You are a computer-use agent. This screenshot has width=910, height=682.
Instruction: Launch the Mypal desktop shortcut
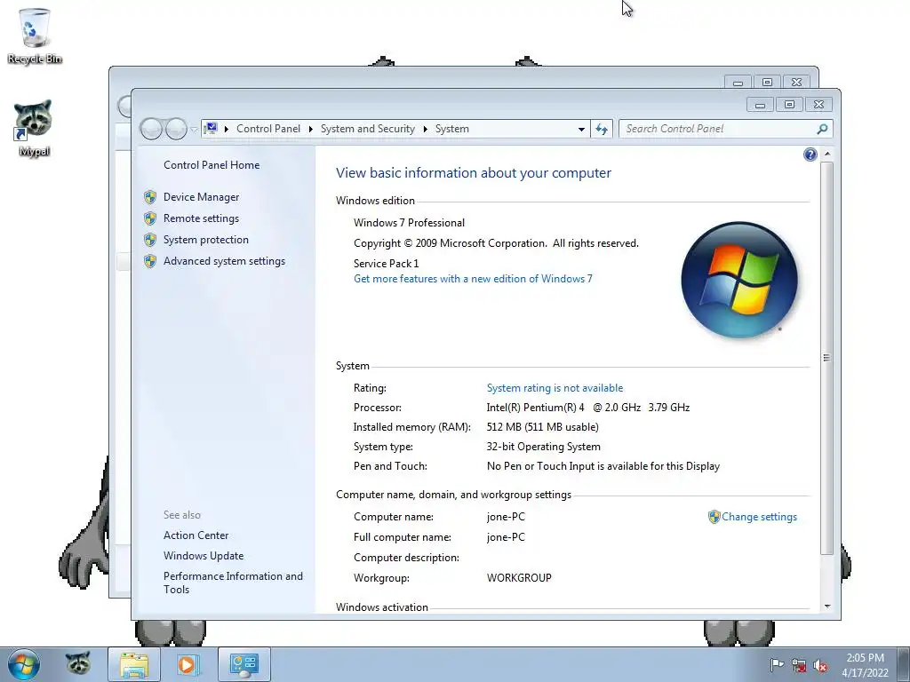(34, 128)
